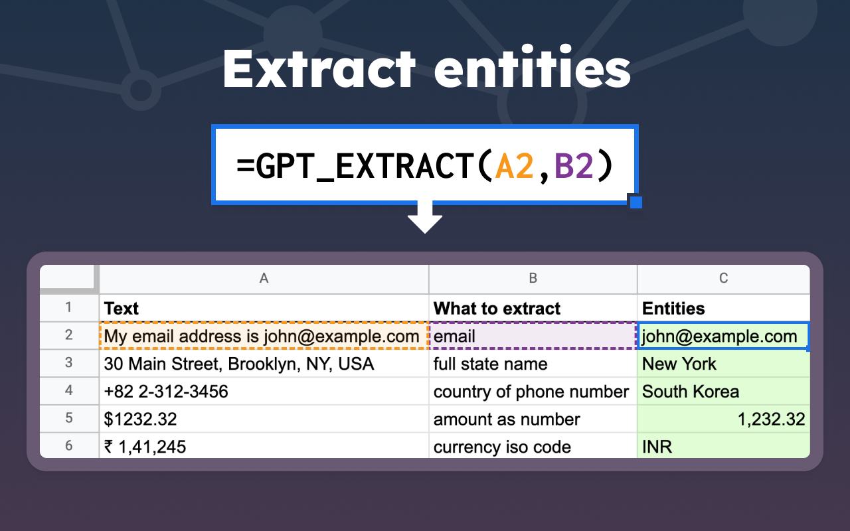Click the 'What to extract' header cell
Viewport: 850px width, 531px height.
[533, 308]
